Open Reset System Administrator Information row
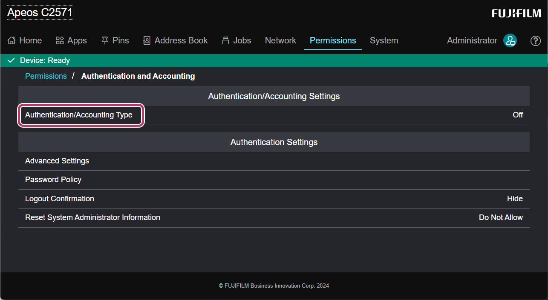Image resolution: width=548 pixels, height=300 pixels. click(274, 217)
